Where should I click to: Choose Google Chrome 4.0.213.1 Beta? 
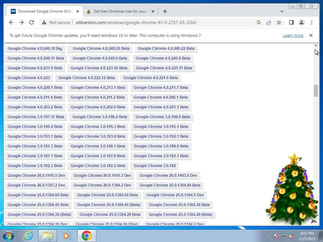click(x=98, y=88)
